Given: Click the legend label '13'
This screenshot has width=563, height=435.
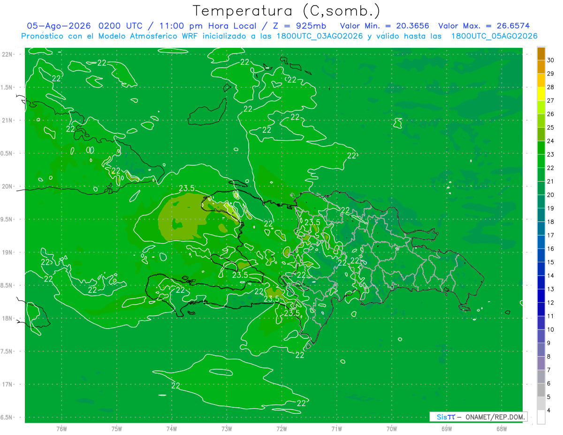Looking at the screenshot, I should [550, 289].
